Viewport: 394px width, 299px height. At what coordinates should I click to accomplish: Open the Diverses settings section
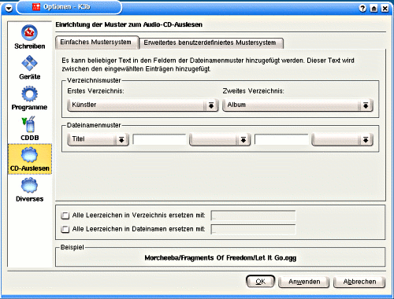[x=29, y=190]
